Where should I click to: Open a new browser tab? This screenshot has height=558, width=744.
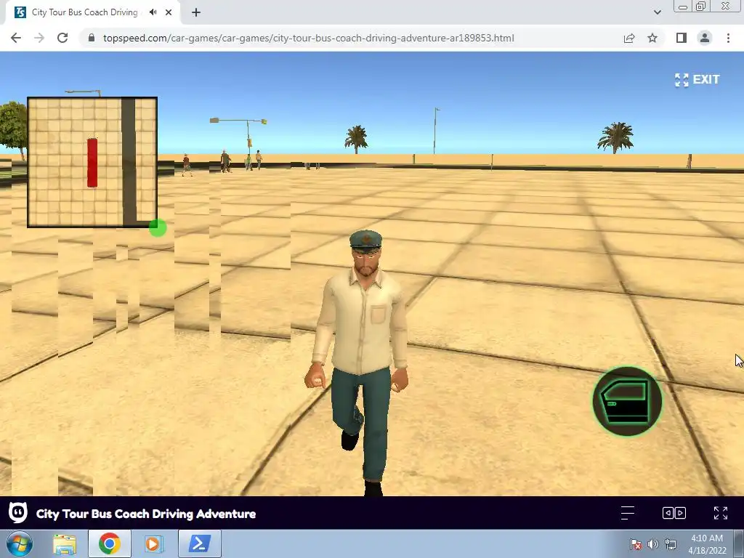[x=196, y=12]
